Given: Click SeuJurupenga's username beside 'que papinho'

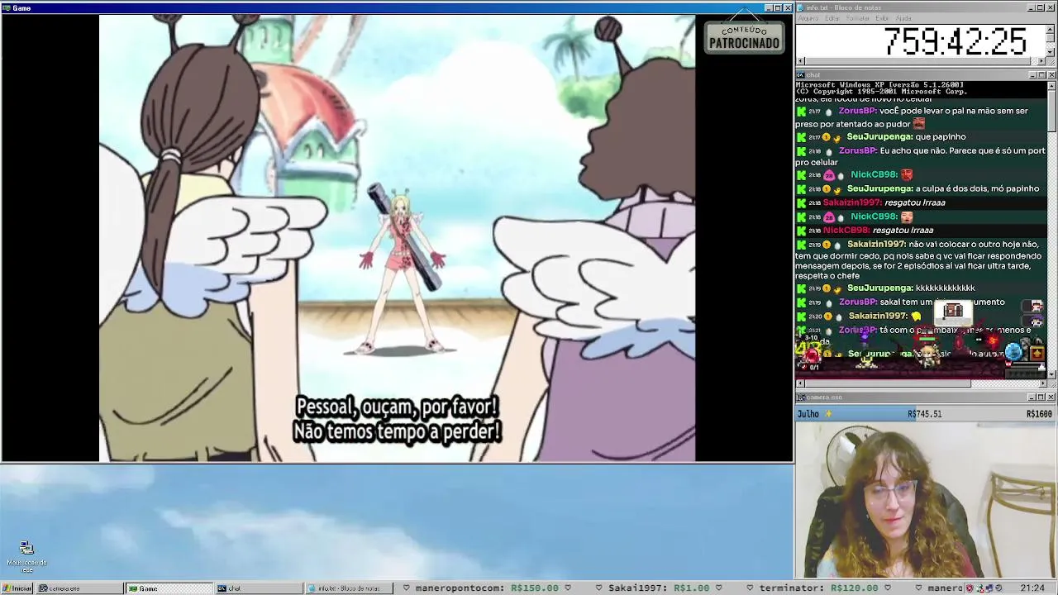Looking at the screenshot, I should (879, 136).
